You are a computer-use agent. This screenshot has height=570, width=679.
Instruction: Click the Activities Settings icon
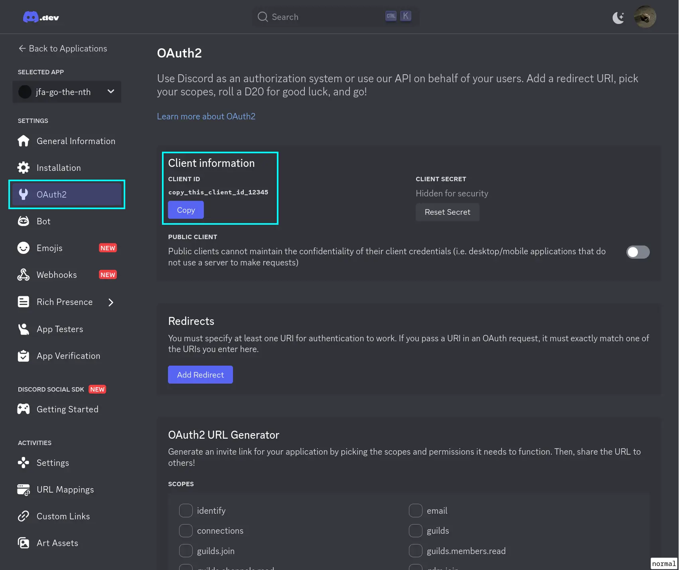24,463
